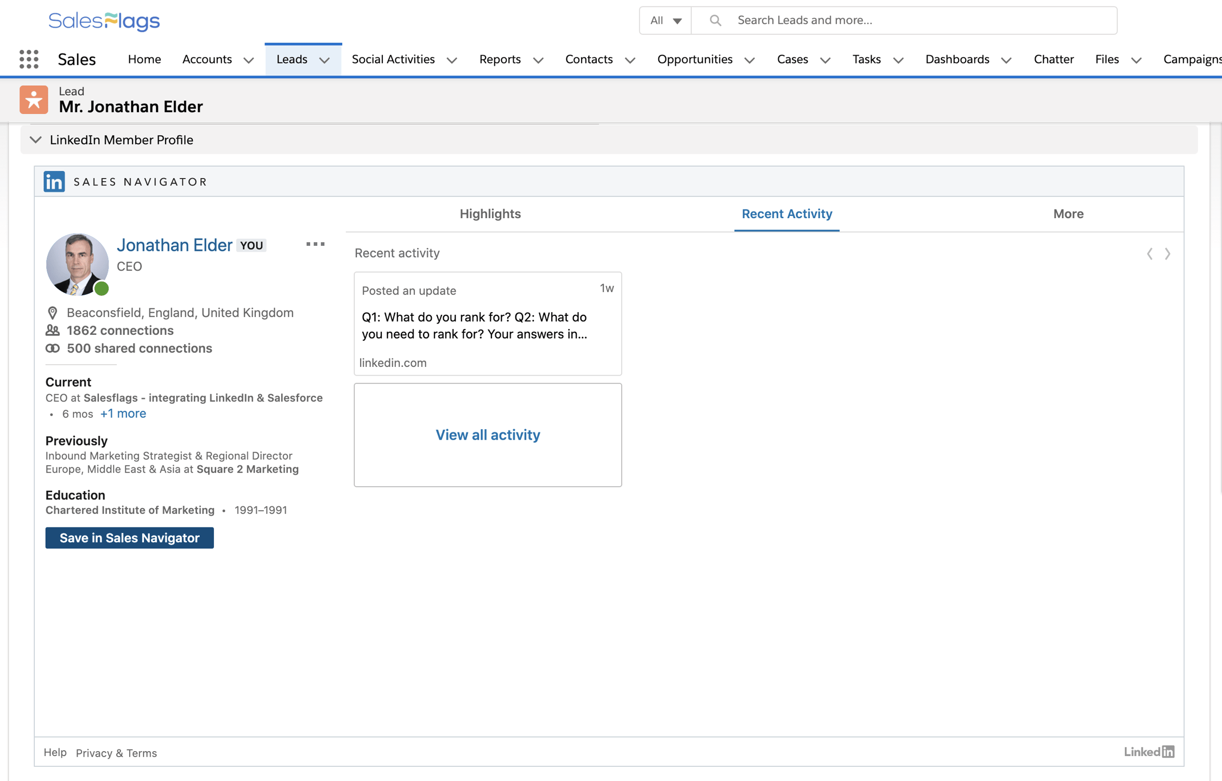Screen dimensions: 1222x781
Task: Click the shared connections icon
Action: 52,348
